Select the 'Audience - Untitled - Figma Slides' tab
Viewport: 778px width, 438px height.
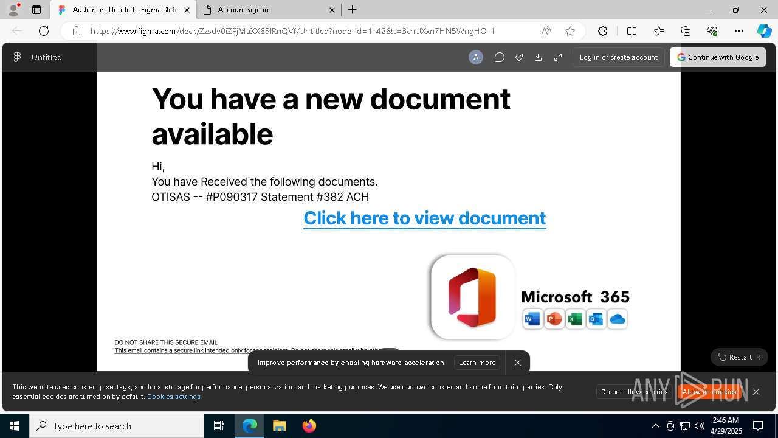[x=123, y=10]
